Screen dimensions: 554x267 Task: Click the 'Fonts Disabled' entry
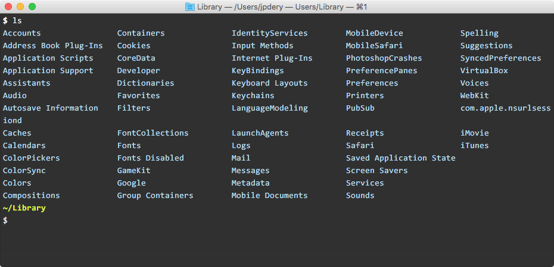point(150,158)
